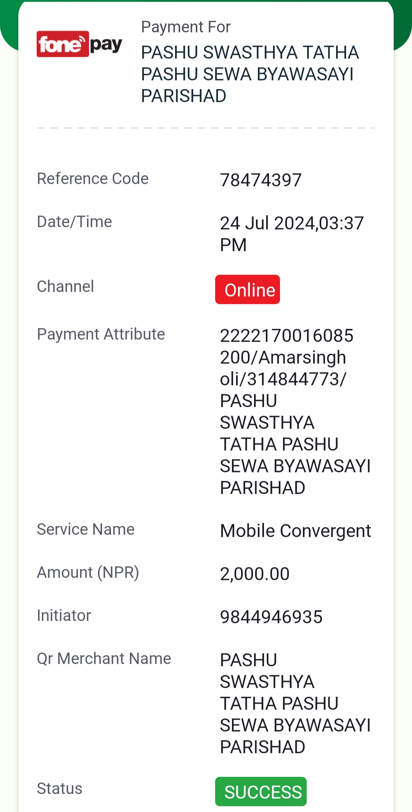This screenshot has width=412, height=812.
Task: Click the Date/Time label
Action: coord(74,221)
